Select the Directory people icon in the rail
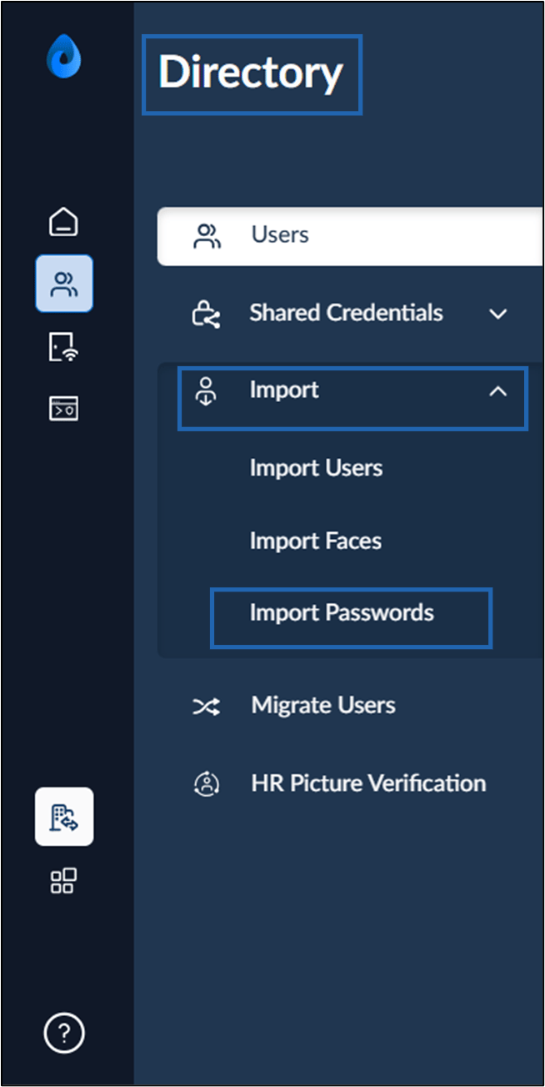545x1087 pixels. [64, 284]
